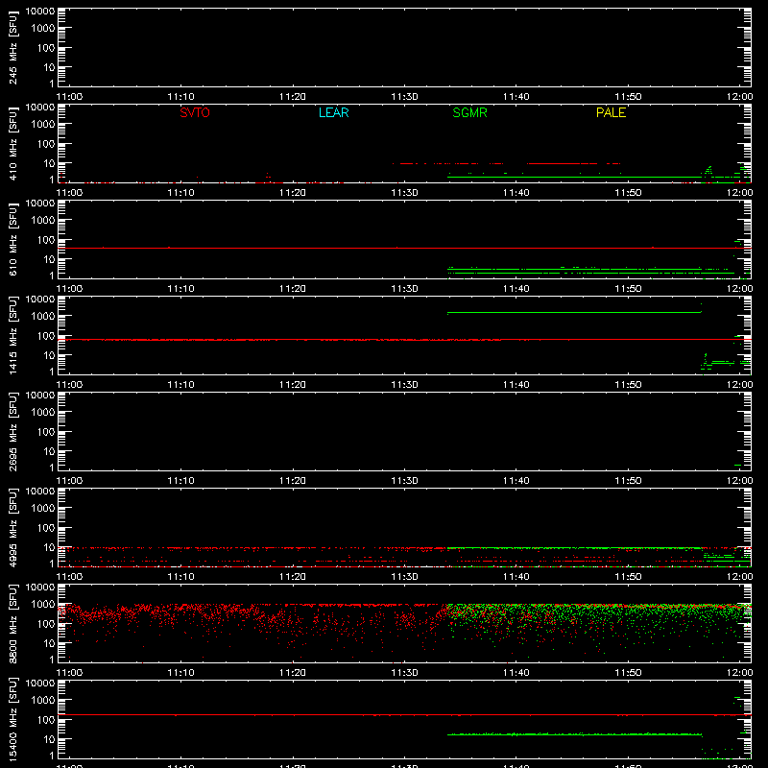Select the 1415 MHz [SFU] axis label
Image resolution: width=768 pixels, height=768 pixels.
[x=13, y=335]
